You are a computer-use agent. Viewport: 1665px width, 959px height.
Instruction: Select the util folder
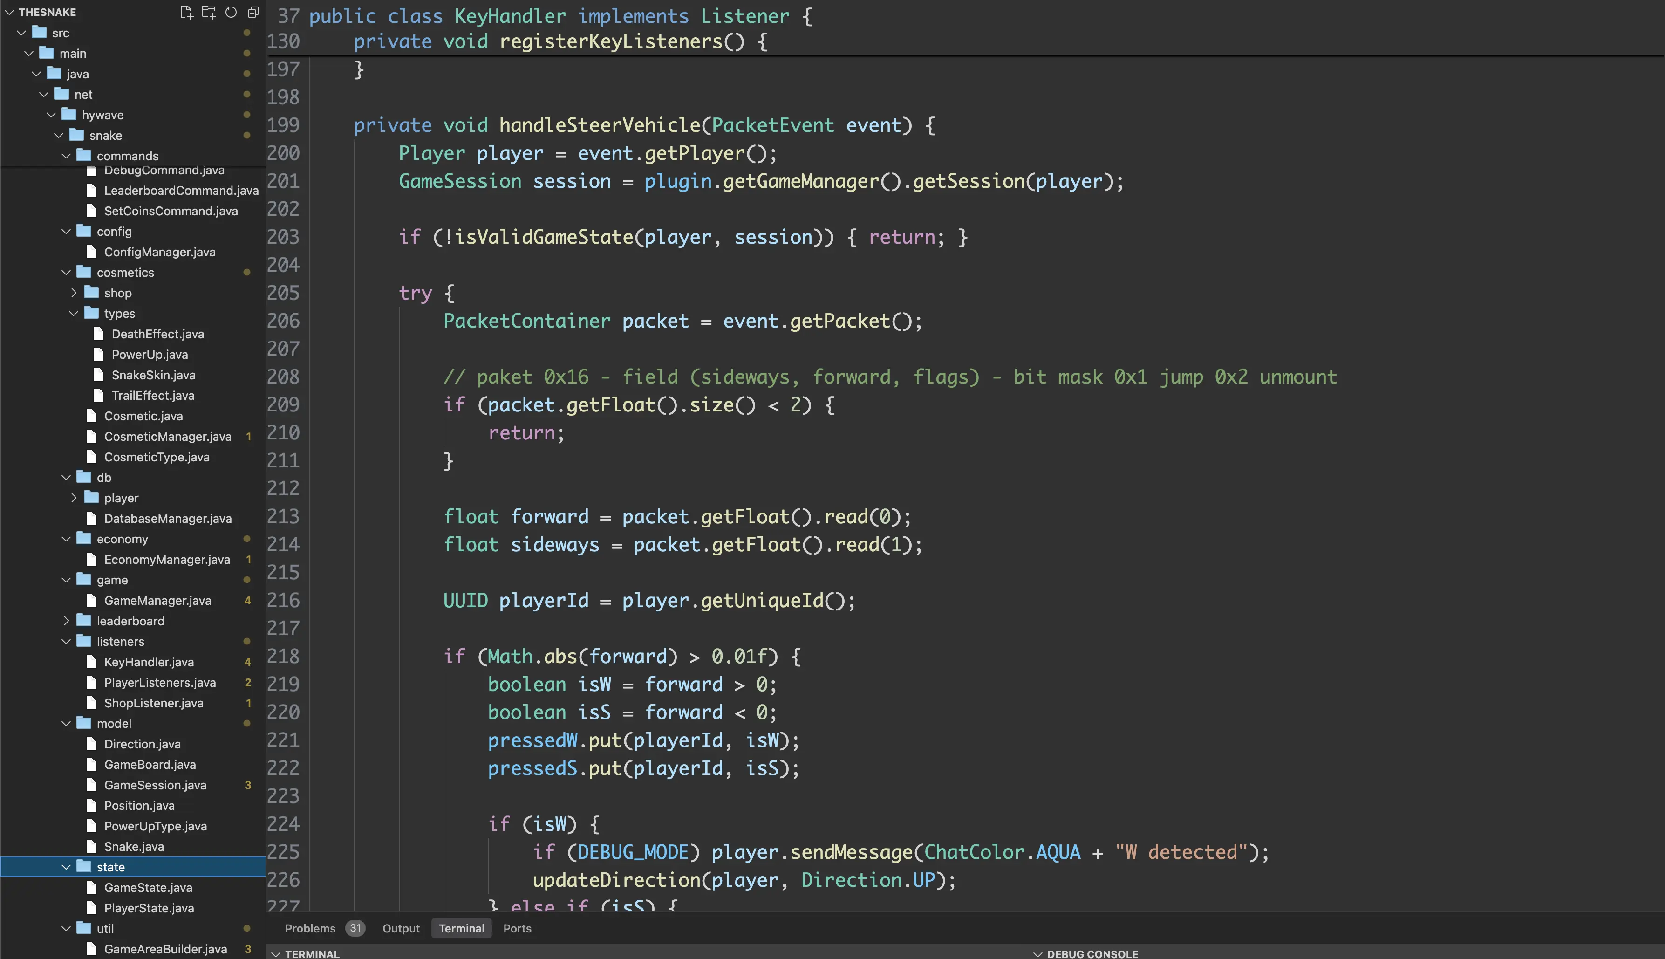pyautogui.click(x=105, y=929)
